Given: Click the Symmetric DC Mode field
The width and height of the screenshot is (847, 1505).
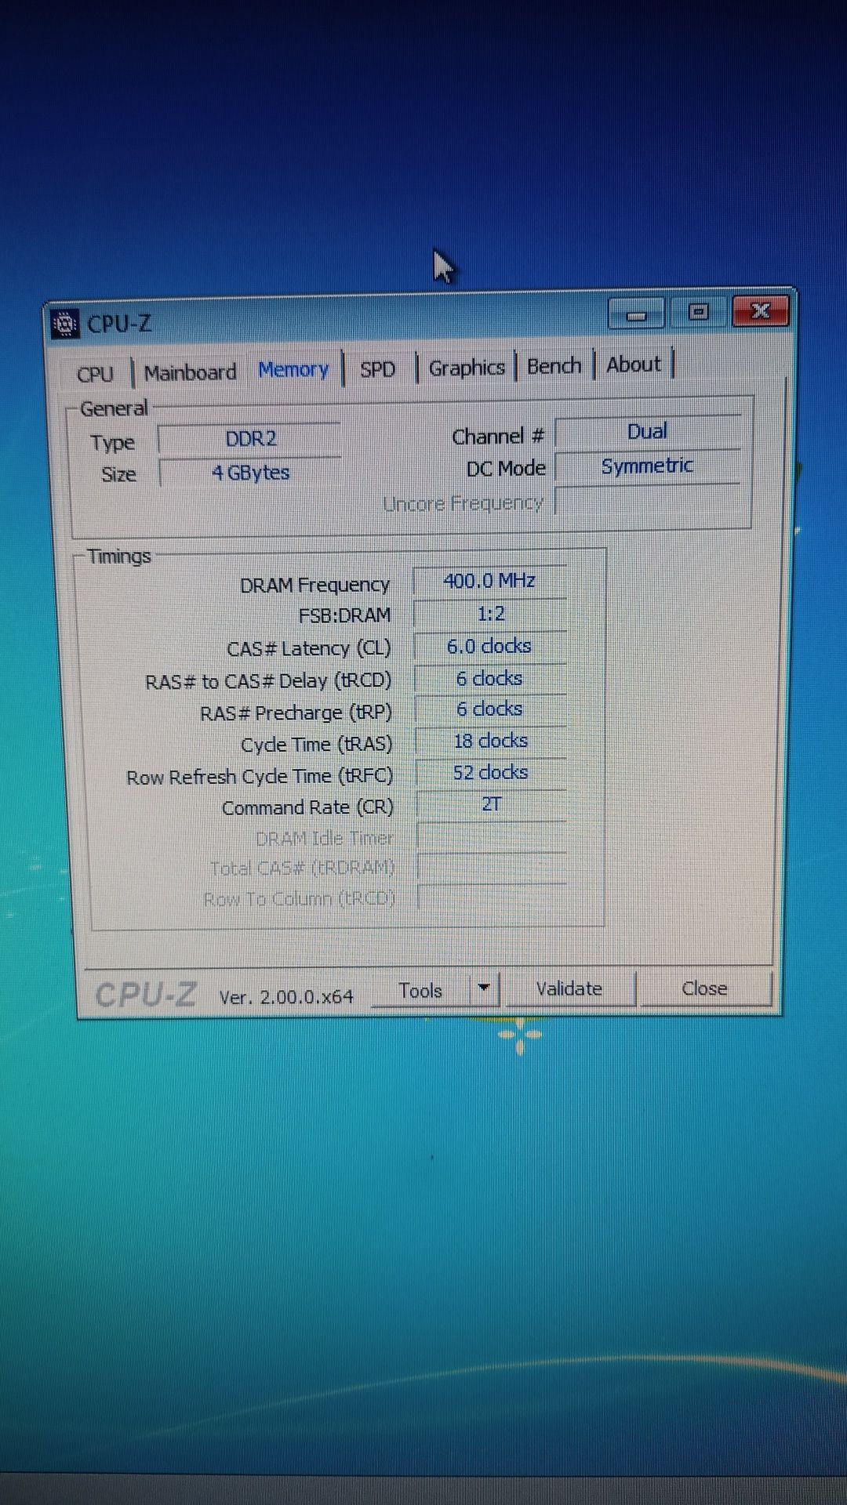Looking at the screenshot, I should click(x=648, y=466).
